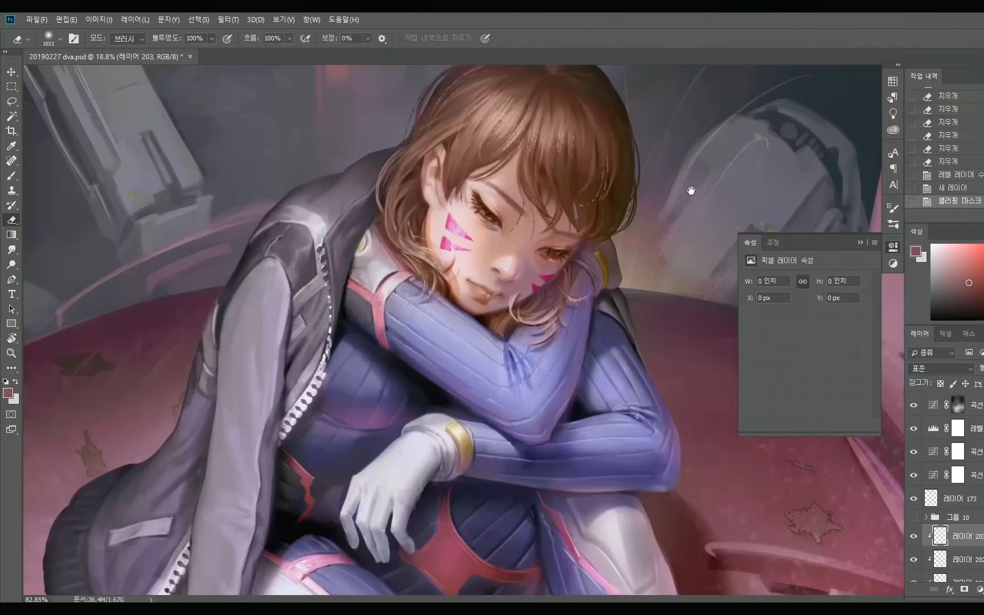Open the tool preset picker arrow
Viewport: 984px width, 615px height.
pos(28,39)
